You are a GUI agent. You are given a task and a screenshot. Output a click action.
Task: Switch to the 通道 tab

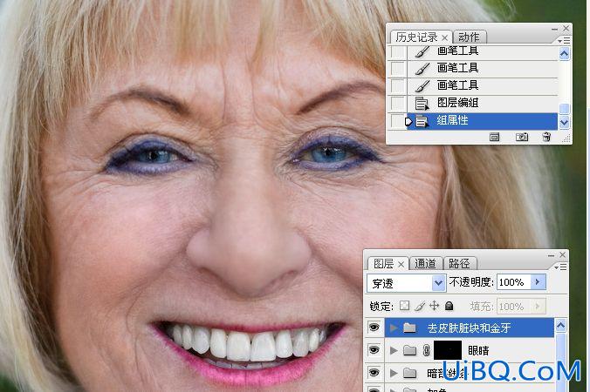pos(425,264)
